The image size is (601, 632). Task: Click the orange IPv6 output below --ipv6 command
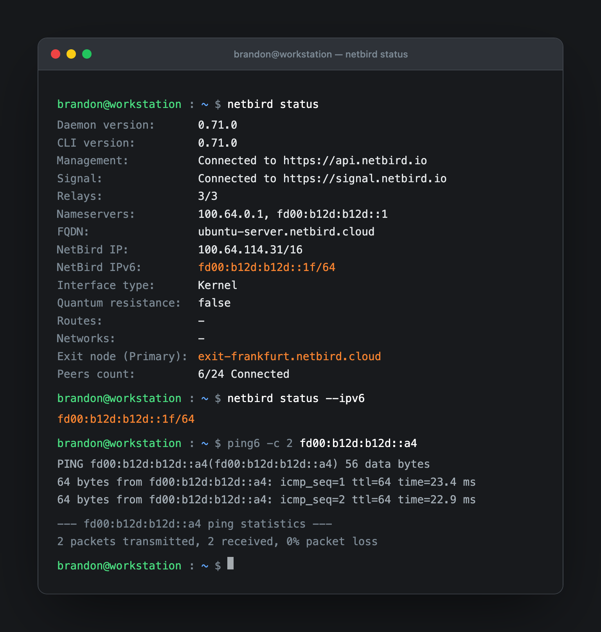tap(126, 419)
